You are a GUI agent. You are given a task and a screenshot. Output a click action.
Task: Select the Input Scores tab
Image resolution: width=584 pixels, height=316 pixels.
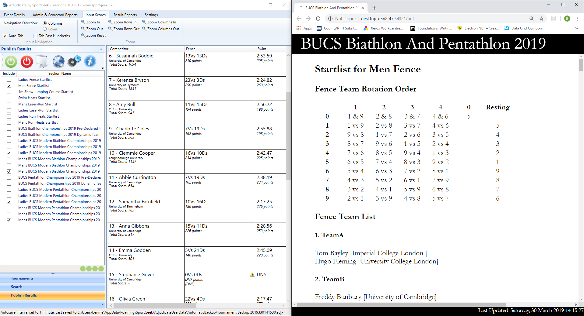pyautogui.click(x=96, y=15)
